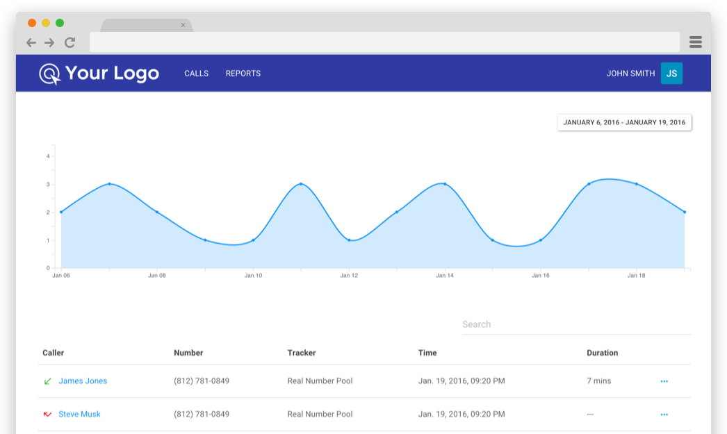Open more options for James Jones call
This screenshot has height=434, width=727.
pyautogui.click(x=664, y=381)
